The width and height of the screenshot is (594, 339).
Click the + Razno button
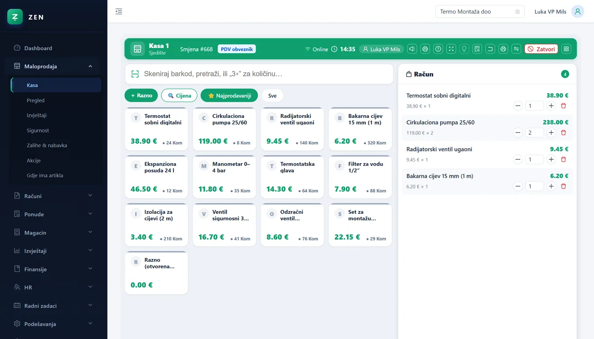coord(141,96)
